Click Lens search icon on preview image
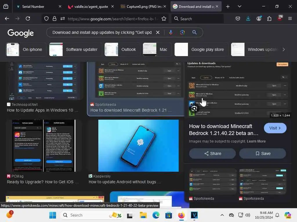Screen dimensions: 297x222 tap(194, 109)
